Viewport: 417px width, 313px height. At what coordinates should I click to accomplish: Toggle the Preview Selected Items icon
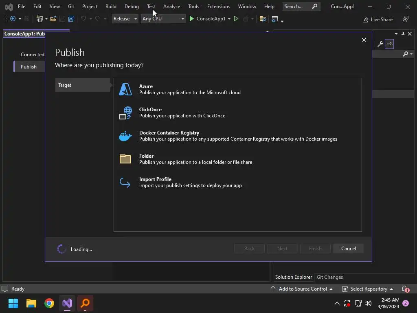[x=389, y=44]
